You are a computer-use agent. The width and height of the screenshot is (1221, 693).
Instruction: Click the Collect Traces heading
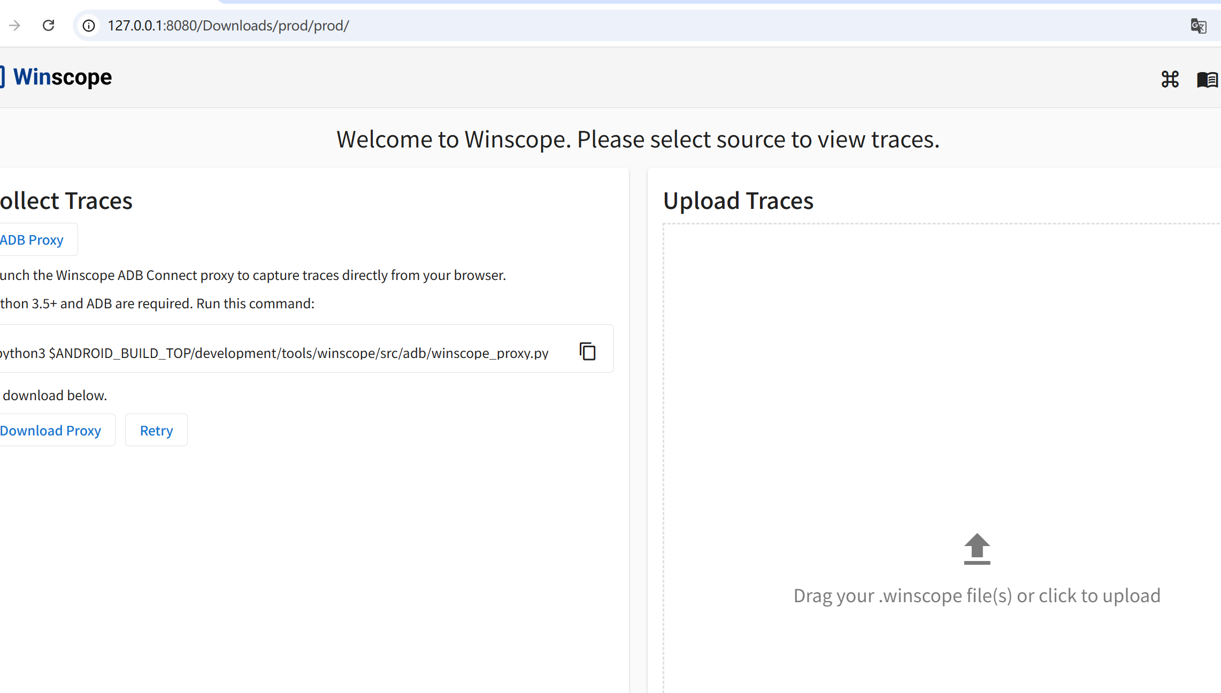point(66,201)
